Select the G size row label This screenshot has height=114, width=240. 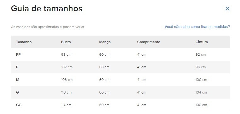[17, 92]
